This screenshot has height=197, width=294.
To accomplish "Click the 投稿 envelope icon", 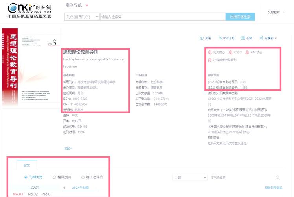I will click(x=243, y=38).
